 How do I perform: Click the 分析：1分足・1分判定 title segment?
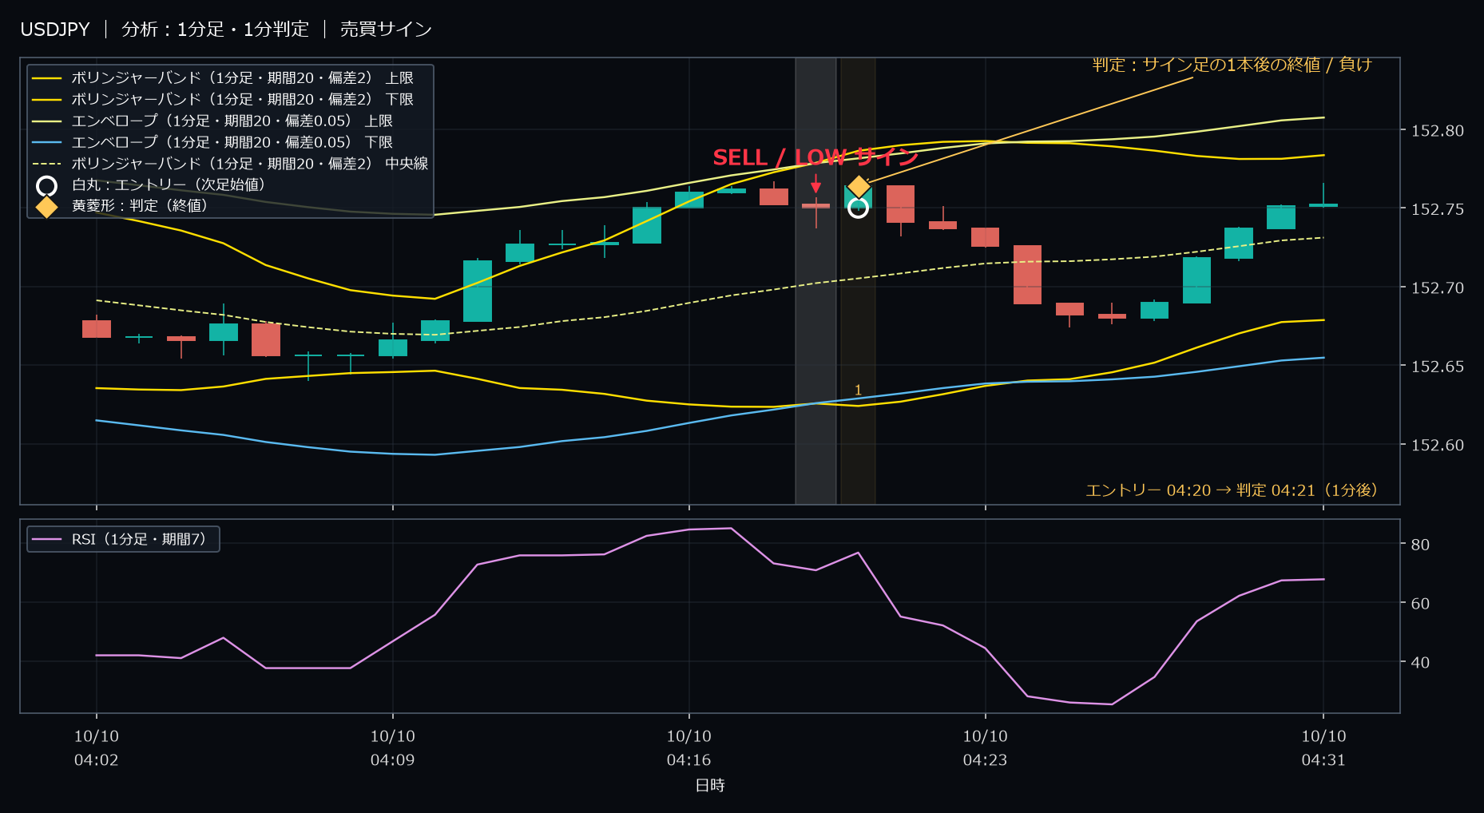pos(215,30)
